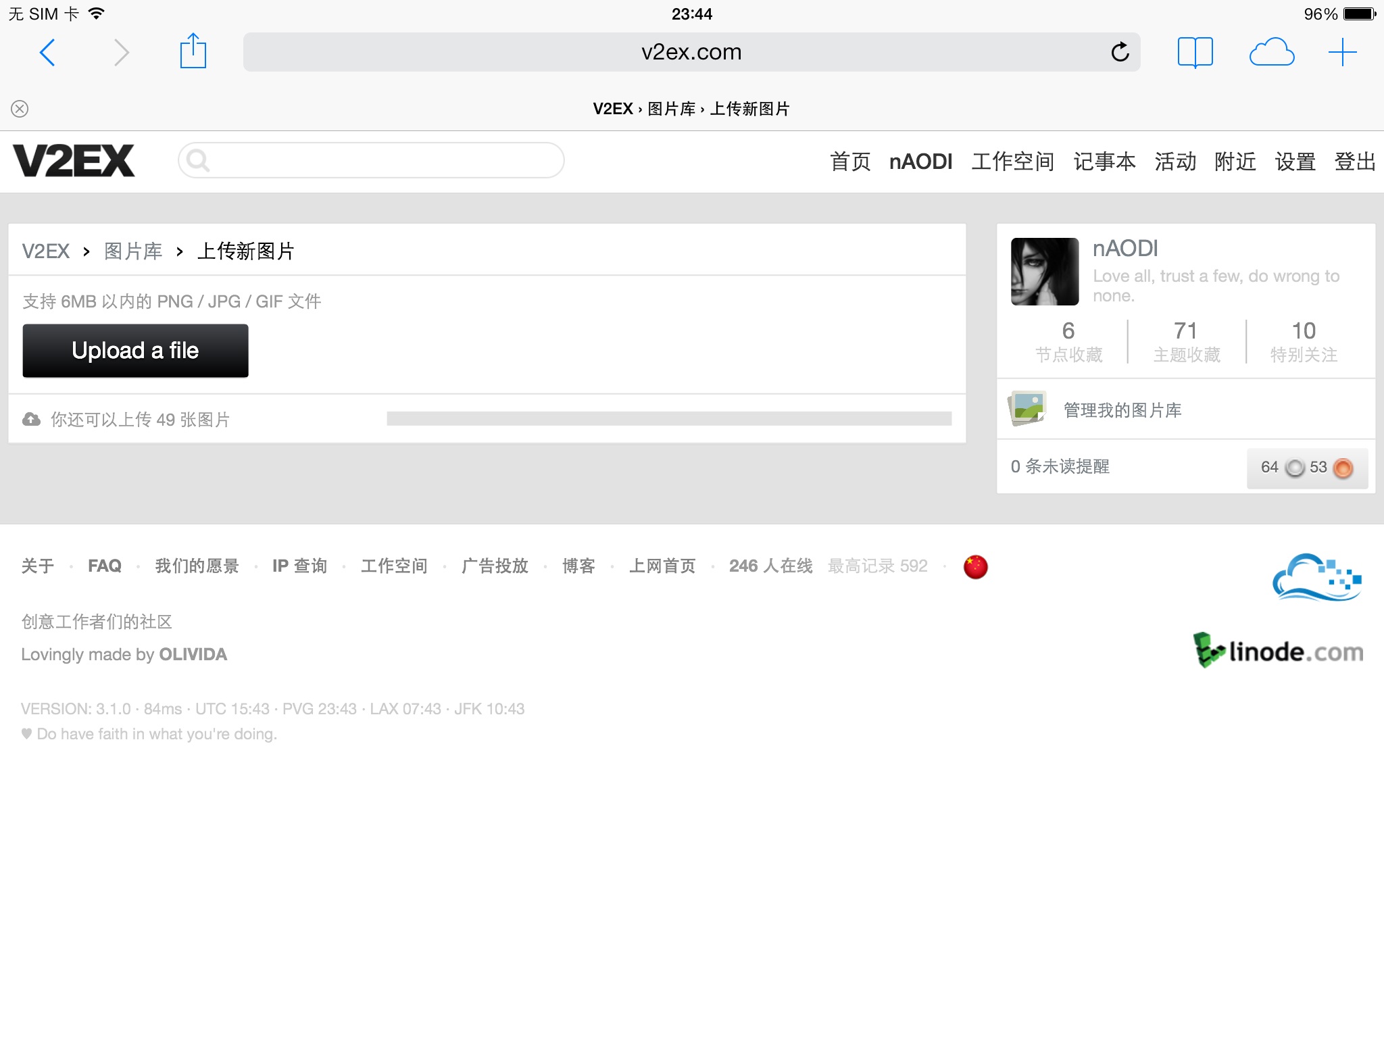Select 记事本 in the navigation bar
Viewport: 1384px width, 1038px height.
click(1104, 162)
